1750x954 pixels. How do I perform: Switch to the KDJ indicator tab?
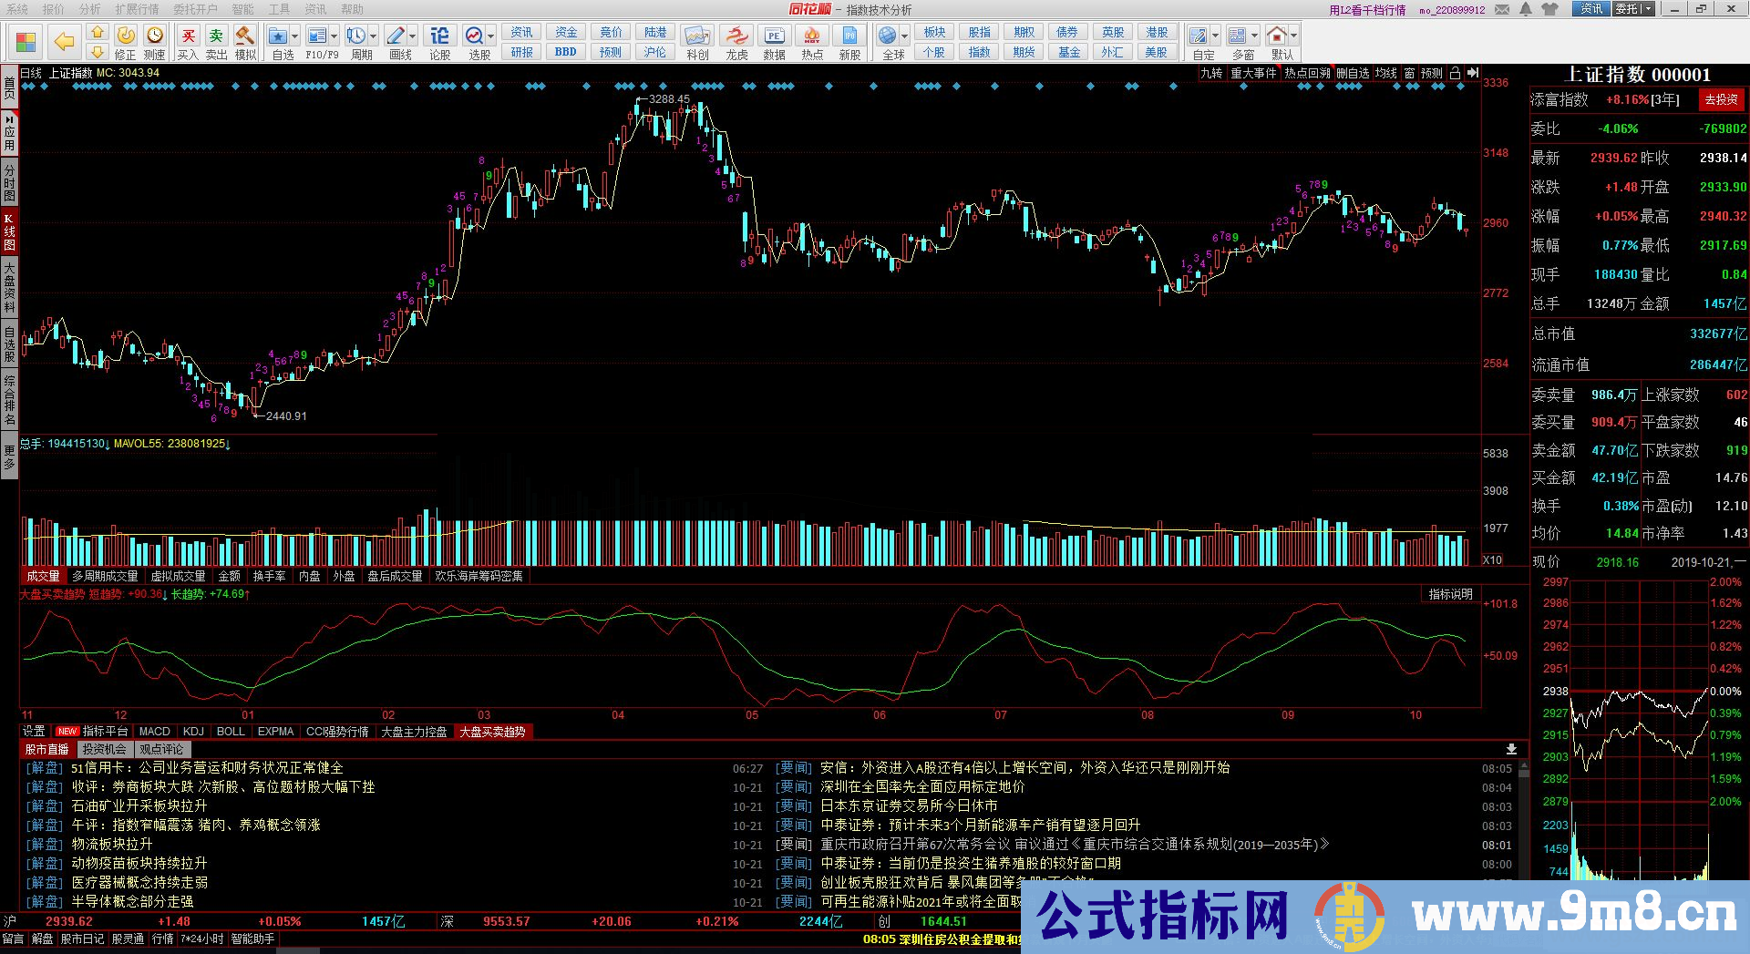pos(193,732)
